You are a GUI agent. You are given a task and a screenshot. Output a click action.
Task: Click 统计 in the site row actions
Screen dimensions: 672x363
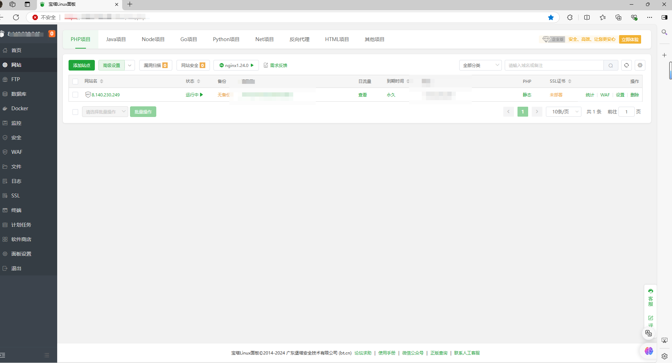click(590, 95)
